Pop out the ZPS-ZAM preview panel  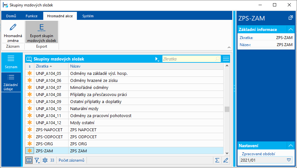(290, 18)
